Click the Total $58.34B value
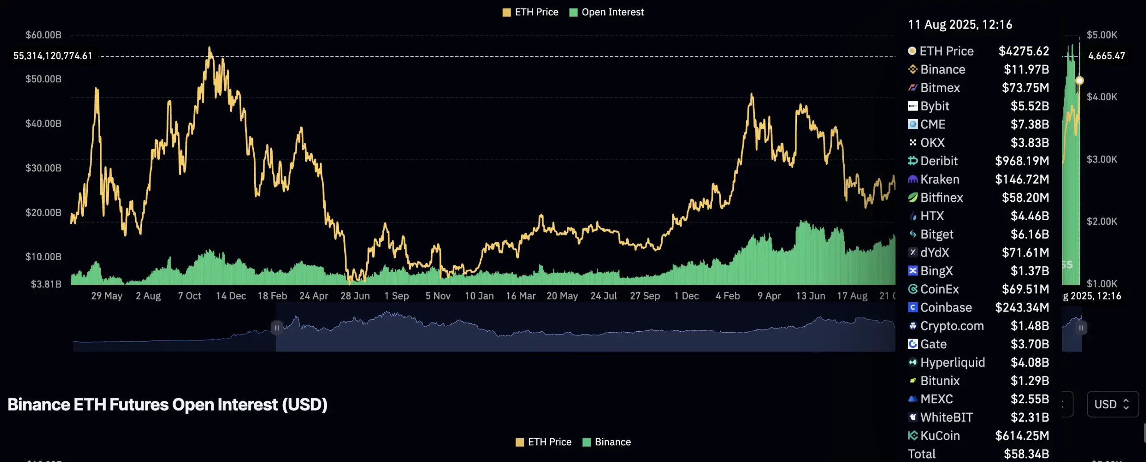Viewport: 1146px width, 462px height. coord(1026,454)
